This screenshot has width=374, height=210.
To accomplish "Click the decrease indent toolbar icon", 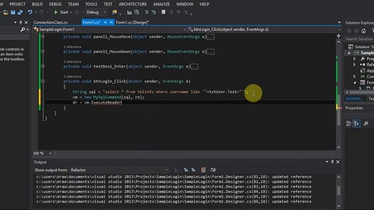I will [x=129, y=12].
